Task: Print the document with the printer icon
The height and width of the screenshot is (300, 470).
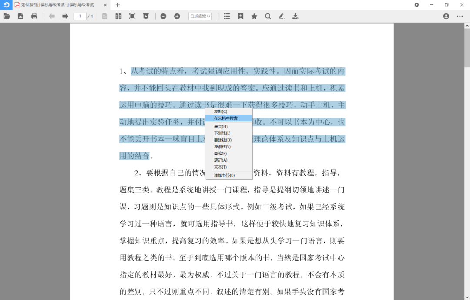Action: [34, 16]
